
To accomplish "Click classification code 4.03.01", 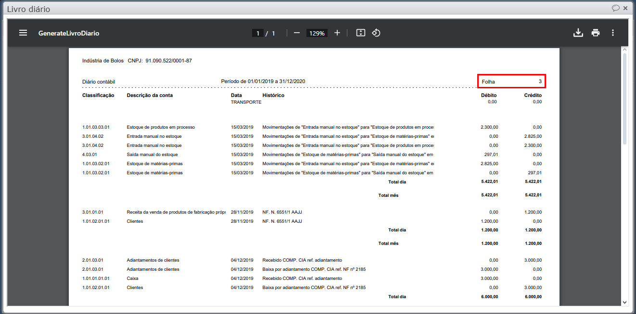I will click(x=90, y=155).
